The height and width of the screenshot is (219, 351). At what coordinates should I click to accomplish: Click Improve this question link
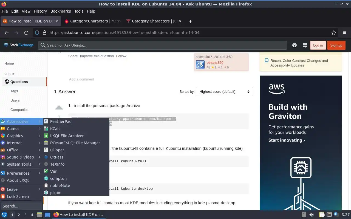pos(97,56)
